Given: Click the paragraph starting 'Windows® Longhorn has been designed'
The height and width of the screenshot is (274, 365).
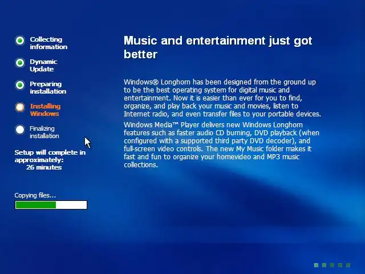Looking at the screenshot, I should click(222, 98).
